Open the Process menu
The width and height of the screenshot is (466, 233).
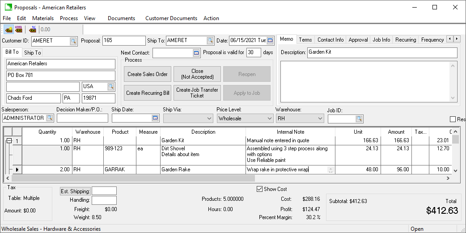pos(68,18)
